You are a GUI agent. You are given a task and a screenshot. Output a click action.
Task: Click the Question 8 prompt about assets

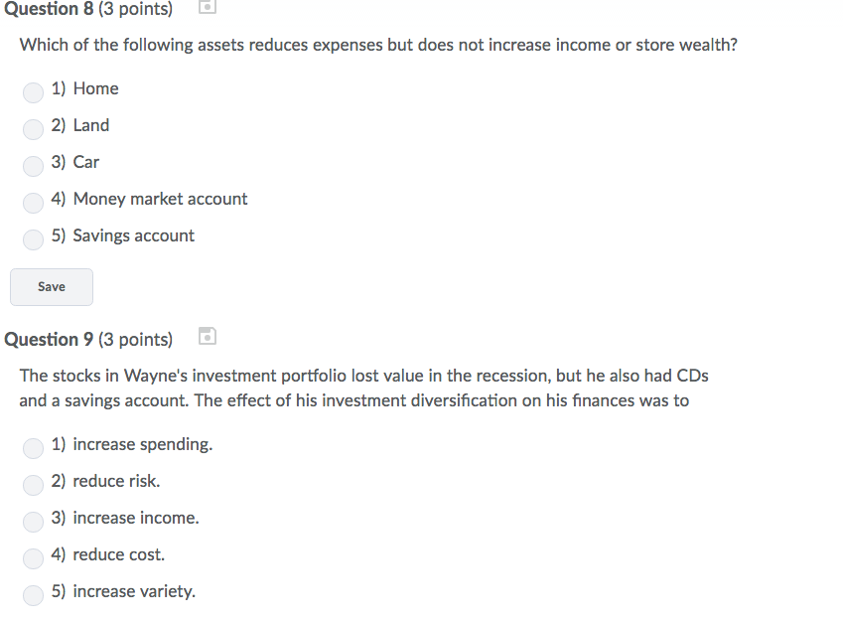[x=379, y=45]
